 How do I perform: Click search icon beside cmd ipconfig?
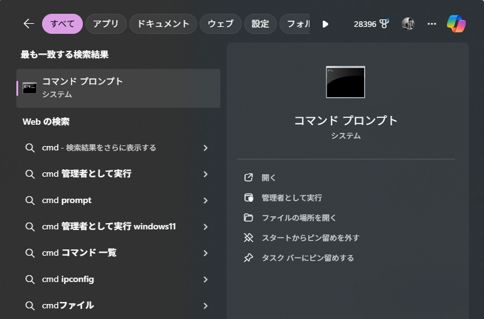click(30, 280)
